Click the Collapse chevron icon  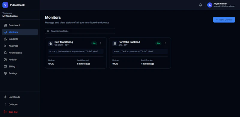(5, 104)
